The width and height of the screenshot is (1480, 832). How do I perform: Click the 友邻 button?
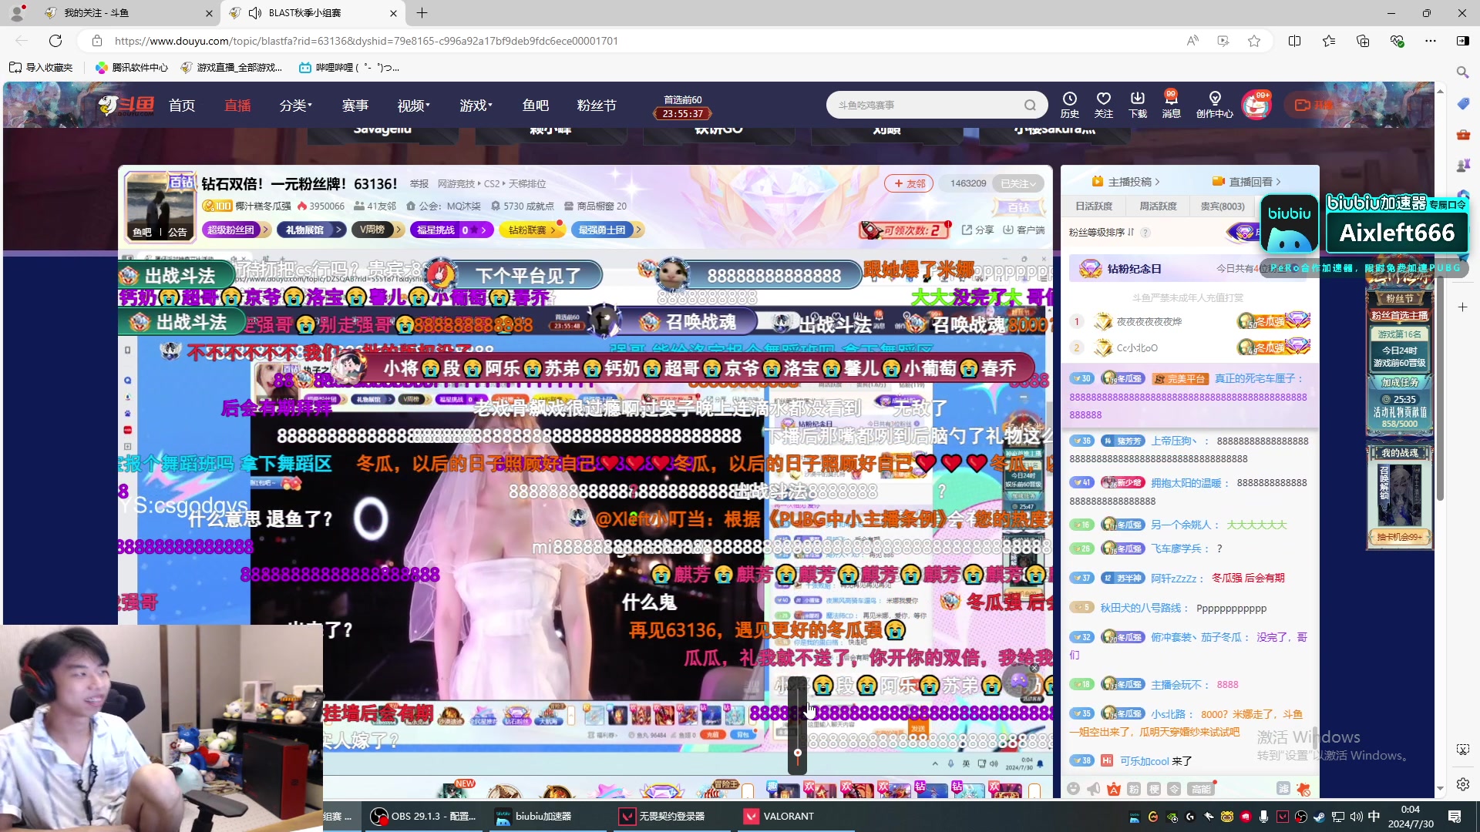[909, 183]
